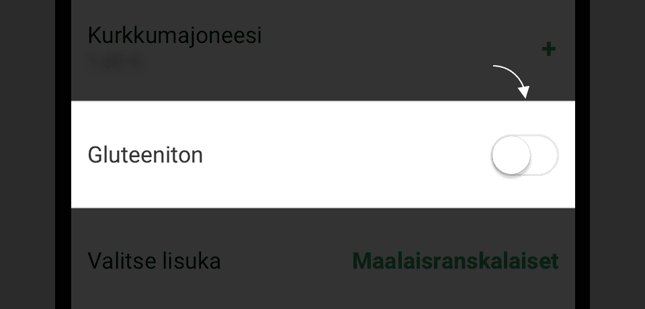Select the Kurkkumajoneesi label text
This screenshot has width=645, height=309.
tap(175, 35)
